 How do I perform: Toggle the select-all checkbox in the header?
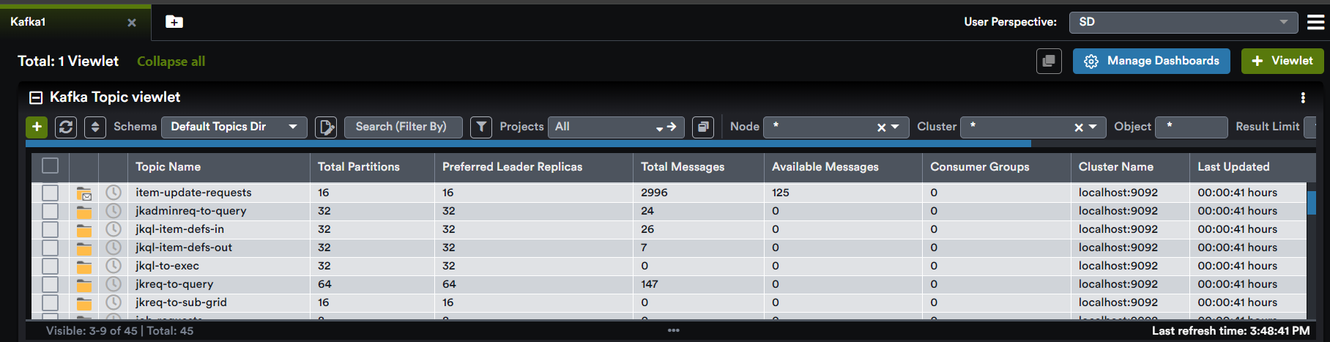tap(50, 166)
